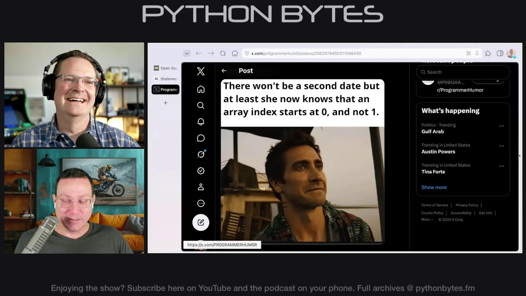Image resolution: width=526 pixels, height=296 pixels.
Task: Open the Verified badge icon
Action: (201, 171)
